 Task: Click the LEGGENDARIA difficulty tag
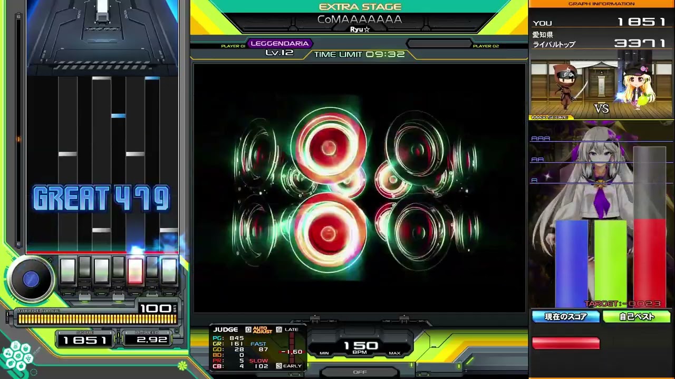(279, 44)
